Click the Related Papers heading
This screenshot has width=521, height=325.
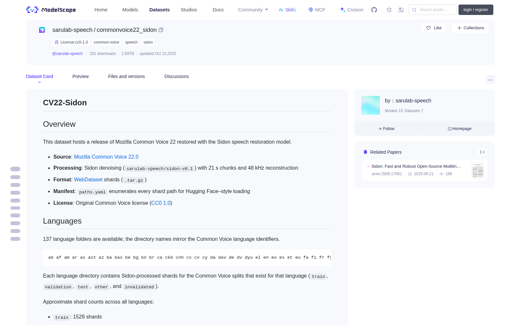tap(386, 152)
